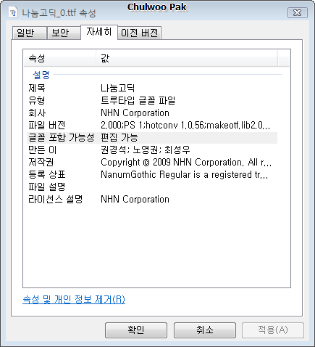Viewport: 315px width, 347px height.
Task: Select the 자세히 tab
Action: (99, 32)
